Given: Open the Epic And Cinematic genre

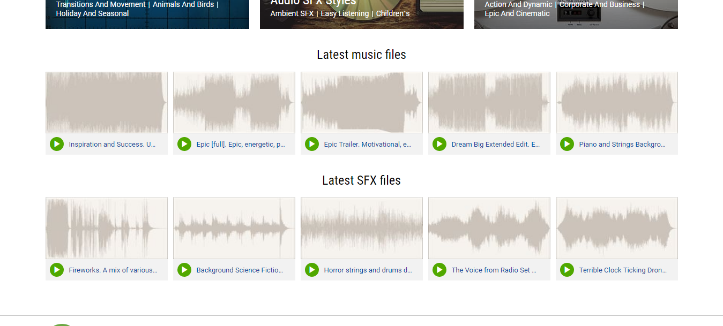Looking at the screenshot, I should [517, 13].
